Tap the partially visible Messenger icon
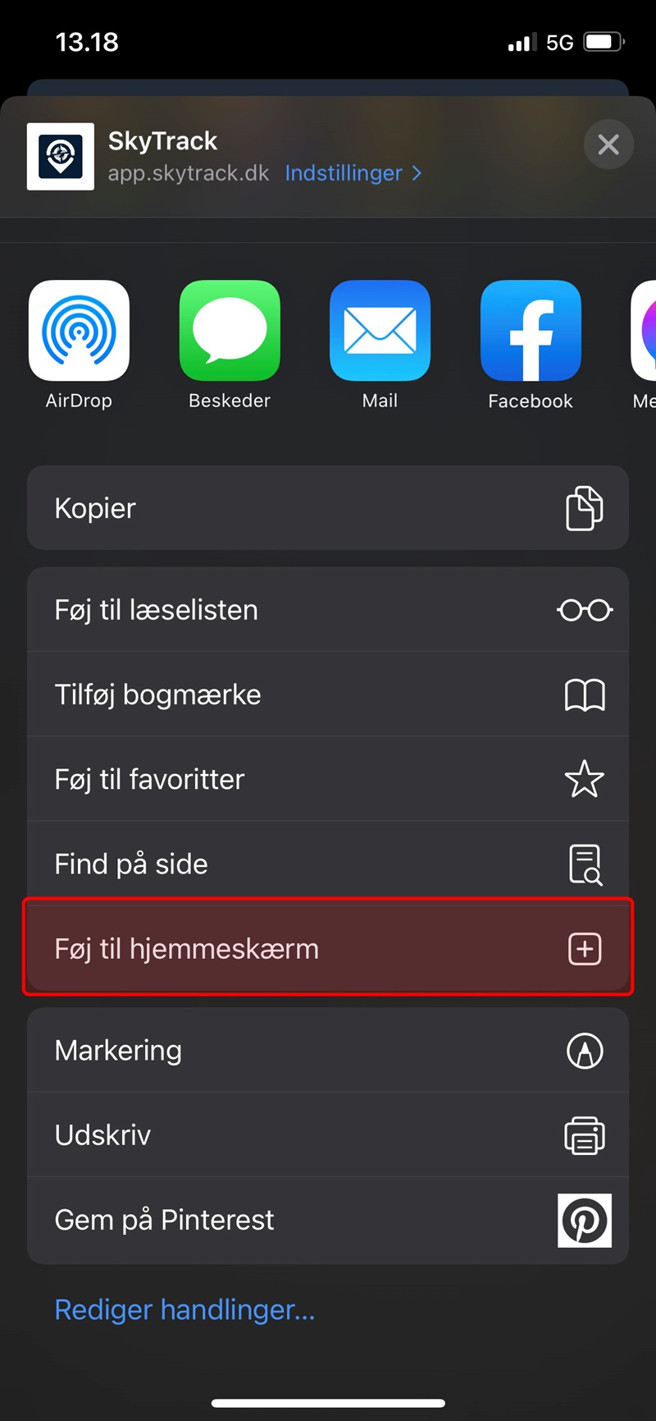 tap(644, 331)
